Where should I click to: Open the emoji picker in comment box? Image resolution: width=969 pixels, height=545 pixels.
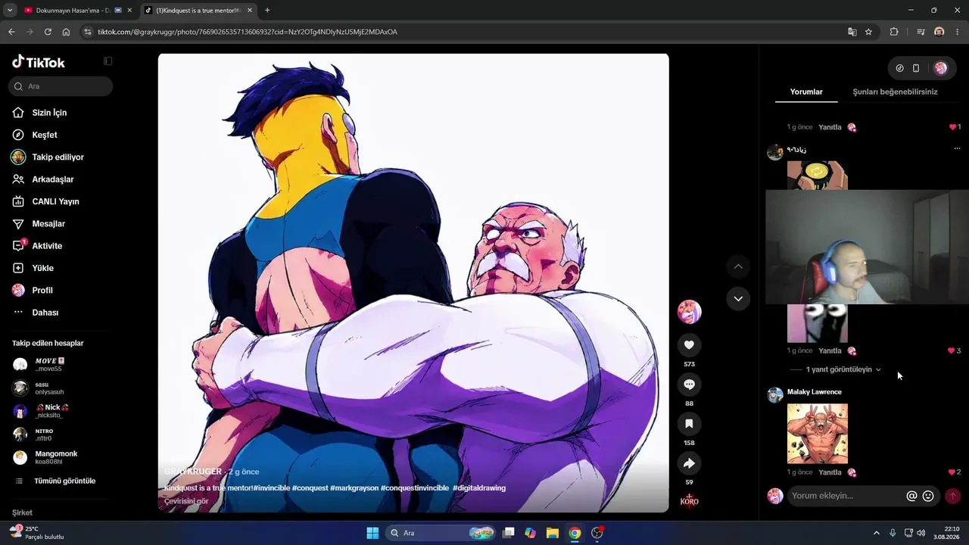click(x=928, y=496)
